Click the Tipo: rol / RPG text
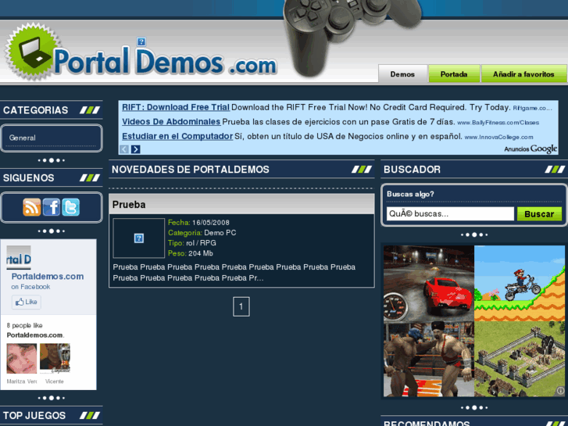This screenshot has height=426, width=568. (x=192, y=243)
